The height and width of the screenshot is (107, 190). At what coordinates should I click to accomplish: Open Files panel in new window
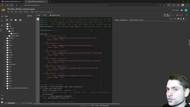coord(28,16)
